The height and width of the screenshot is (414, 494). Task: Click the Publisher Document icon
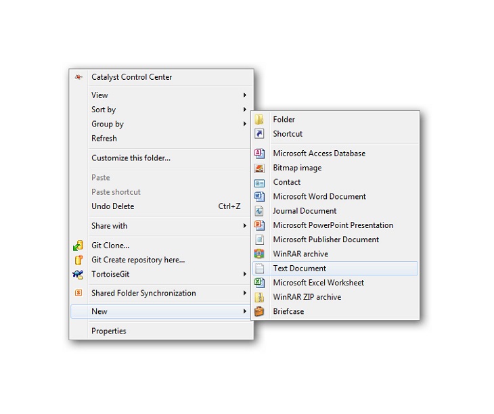(x=259, y=240)
